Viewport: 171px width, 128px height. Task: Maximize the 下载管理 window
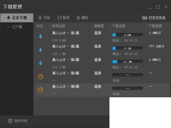tap(158, 7)
